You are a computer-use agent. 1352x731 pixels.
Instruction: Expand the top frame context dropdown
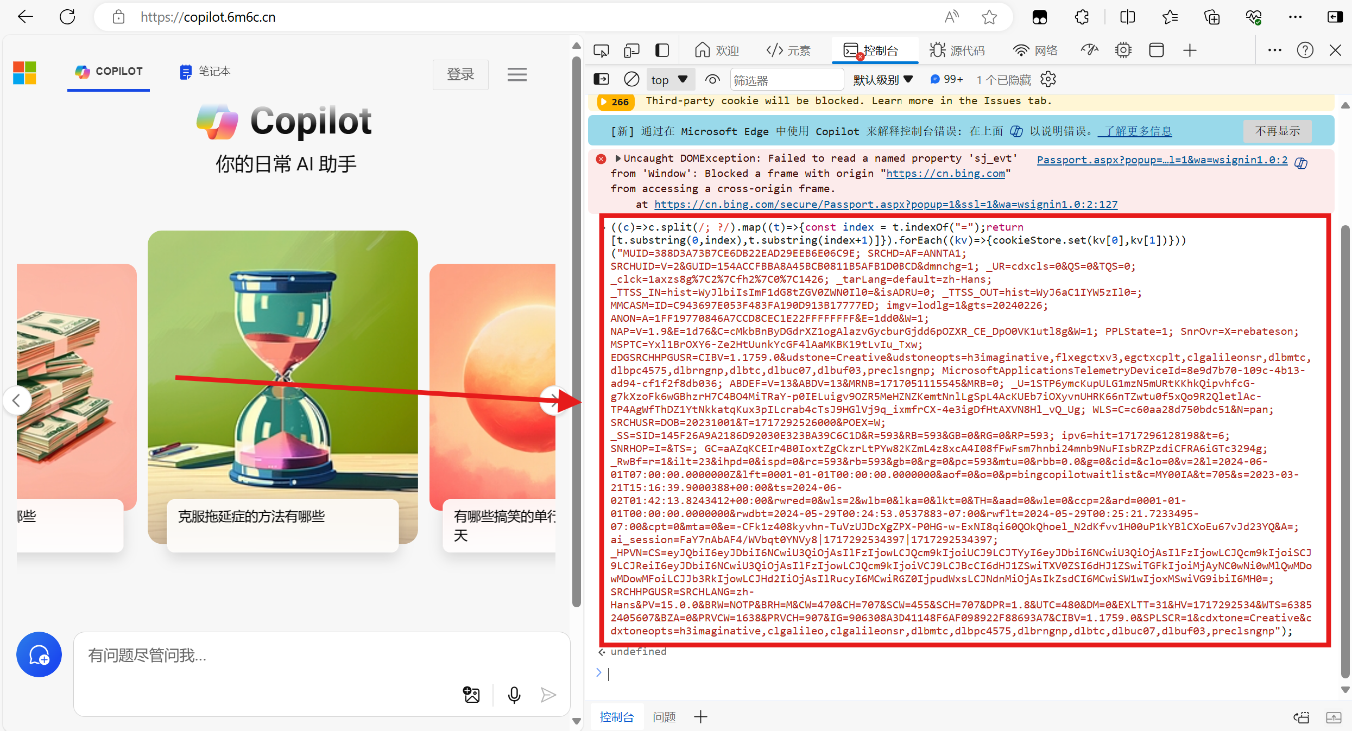point(670,80)
